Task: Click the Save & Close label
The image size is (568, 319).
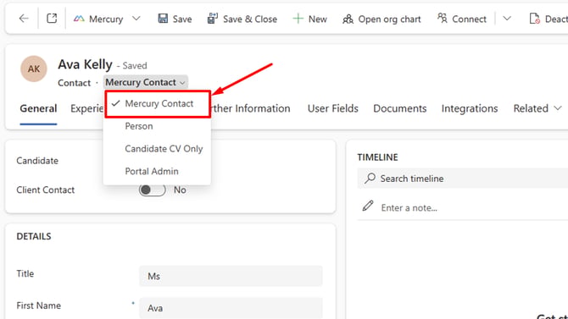Action: [x=250, y=19]
